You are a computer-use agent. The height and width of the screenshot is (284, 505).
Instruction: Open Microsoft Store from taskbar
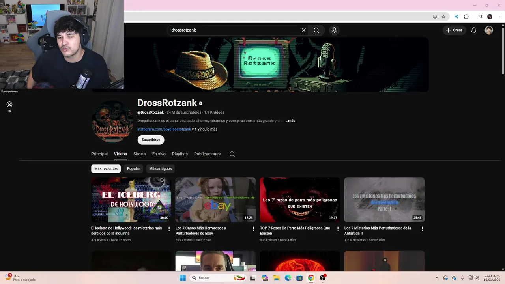coord(299,278)
